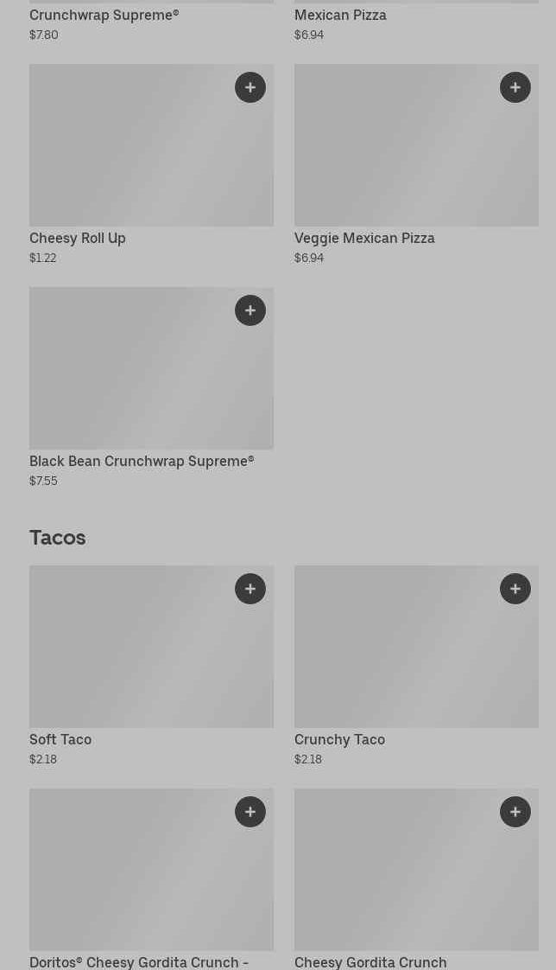Click the Crunchy Taco name
556x970 pixels.
[339, 739]
